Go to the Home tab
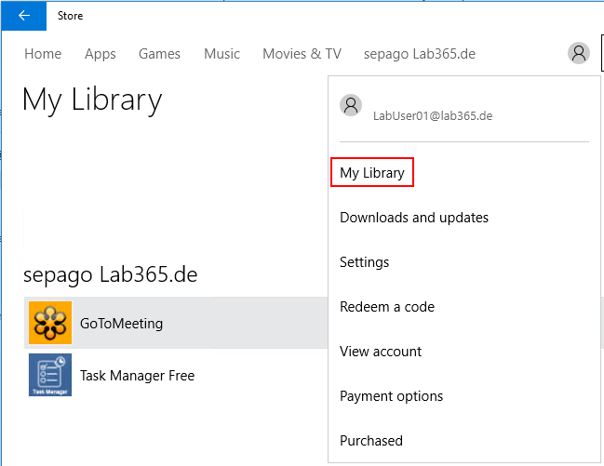This screenshot has height=466, width=604. pos(43,54)
